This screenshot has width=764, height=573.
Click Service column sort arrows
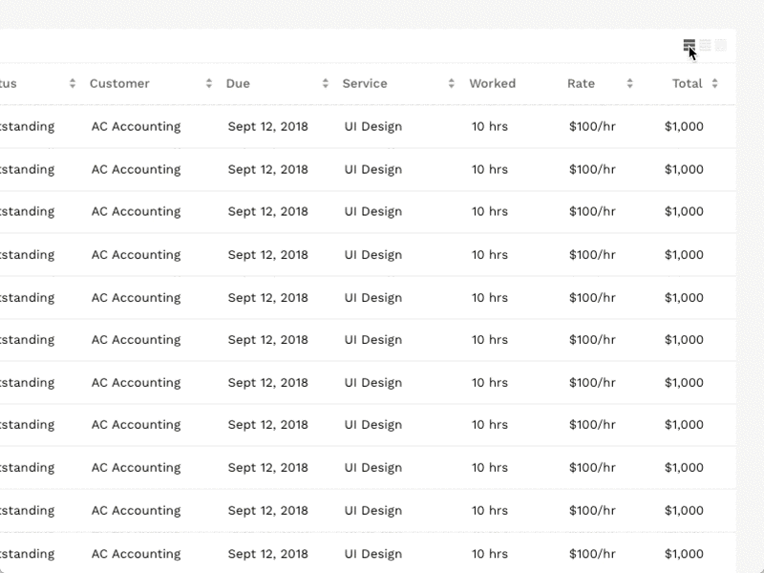(451, 83)
